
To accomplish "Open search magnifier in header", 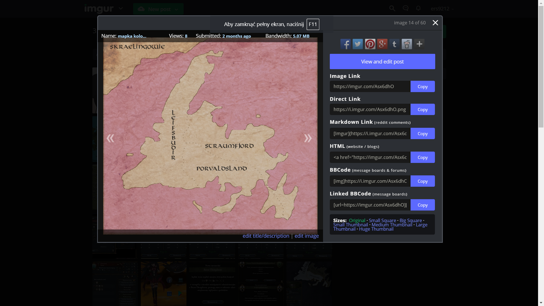I will click(392, 8).
